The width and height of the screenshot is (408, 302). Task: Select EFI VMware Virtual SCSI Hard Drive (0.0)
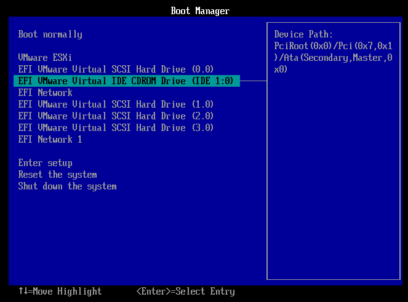point(116,69)
